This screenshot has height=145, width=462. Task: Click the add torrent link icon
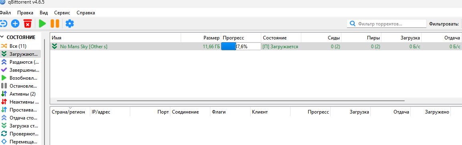point(3,24)
